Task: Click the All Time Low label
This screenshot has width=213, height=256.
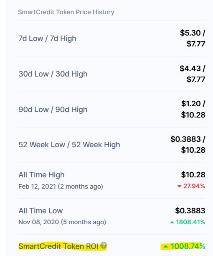Action: pyautogui.click(x=41, y=210)
